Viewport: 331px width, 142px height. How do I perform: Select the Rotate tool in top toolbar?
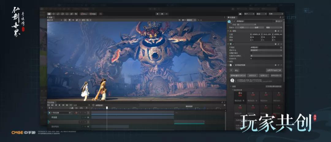(58, 14)
